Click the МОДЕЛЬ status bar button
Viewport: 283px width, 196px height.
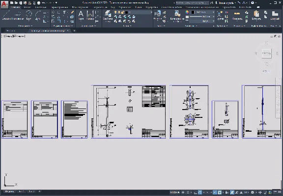[x=175, y=193]
